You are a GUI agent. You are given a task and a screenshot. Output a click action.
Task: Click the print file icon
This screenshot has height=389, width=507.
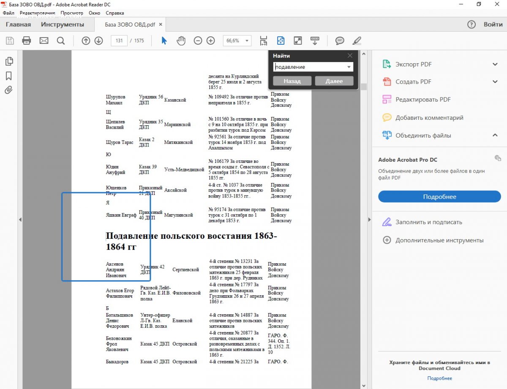click(27, 41)
